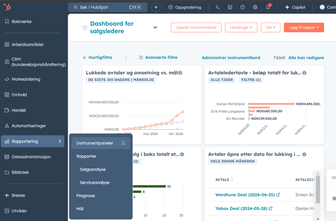Focus the Søk i HubSpot search field

(x=108, y=7)
